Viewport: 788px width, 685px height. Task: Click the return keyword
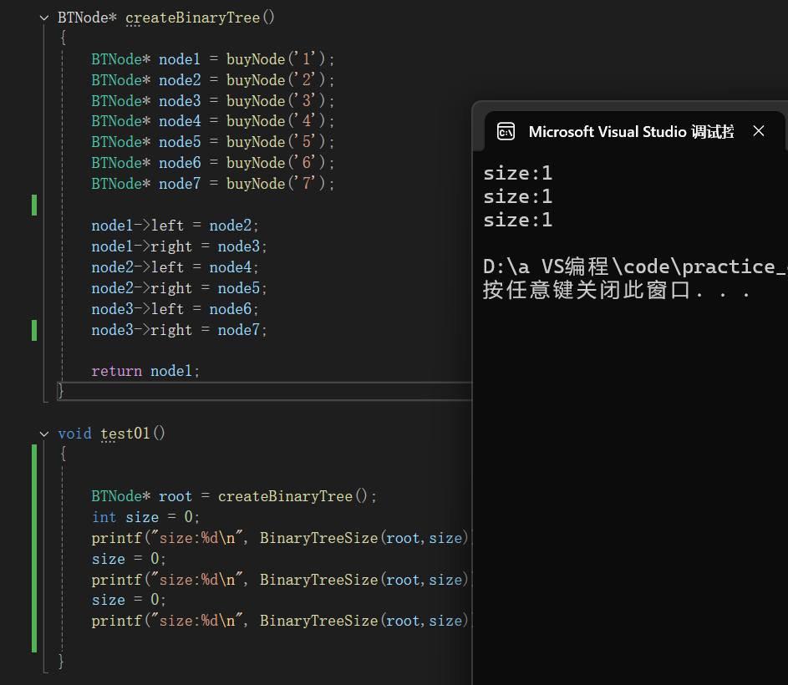[117, 372]
